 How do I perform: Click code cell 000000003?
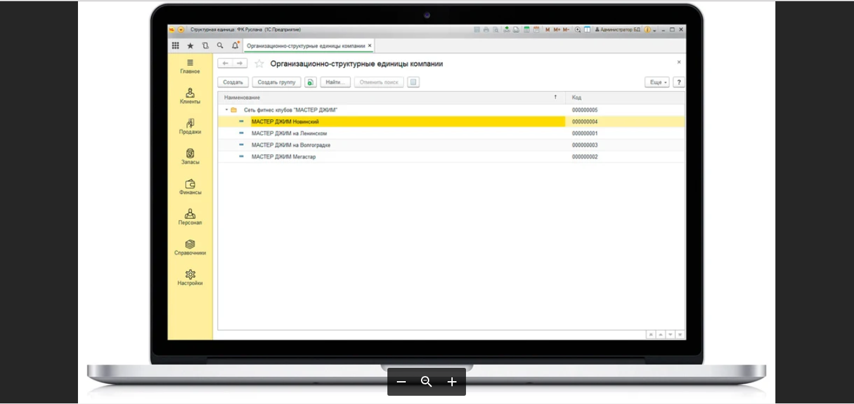[x=585, y=145]
